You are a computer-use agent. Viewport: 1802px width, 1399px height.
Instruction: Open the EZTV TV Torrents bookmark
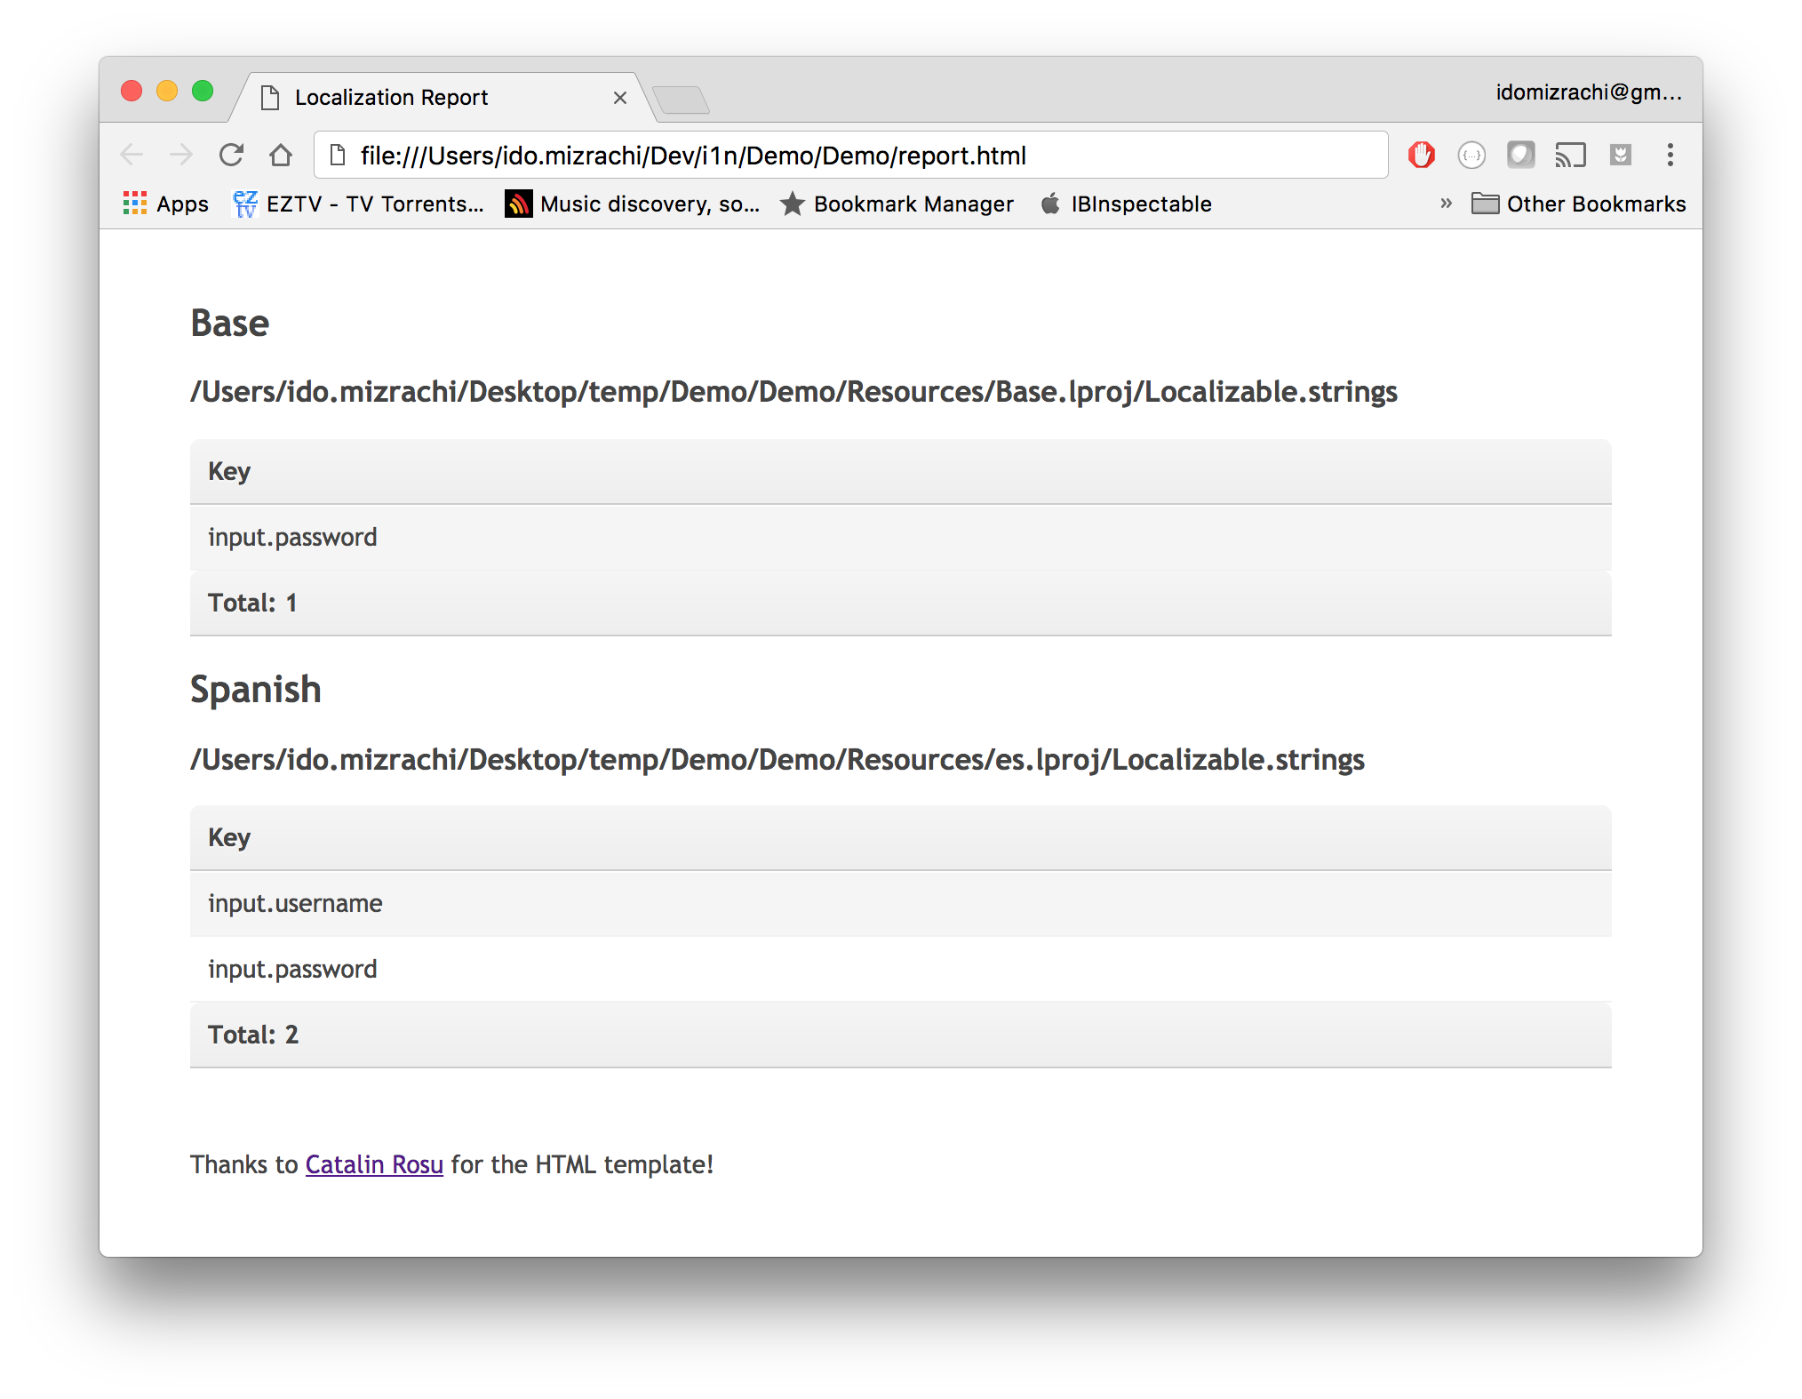coord(358,204)
